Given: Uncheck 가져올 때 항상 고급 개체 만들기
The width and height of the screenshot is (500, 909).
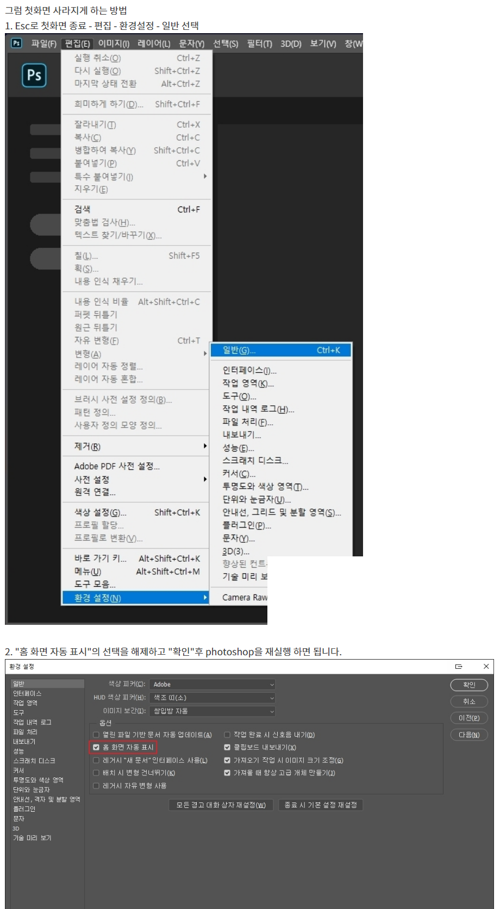Looking at the screenshot, I should [x=227, y=773].
